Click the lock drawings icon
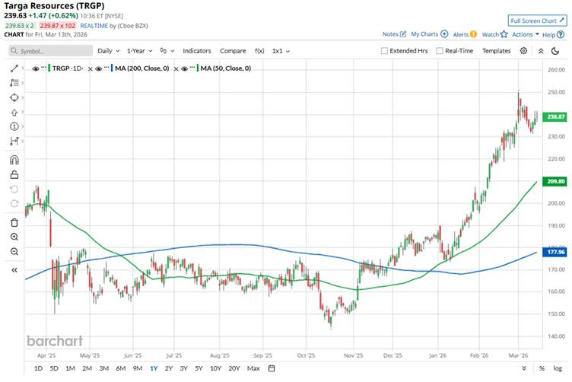 click(14, 174)
